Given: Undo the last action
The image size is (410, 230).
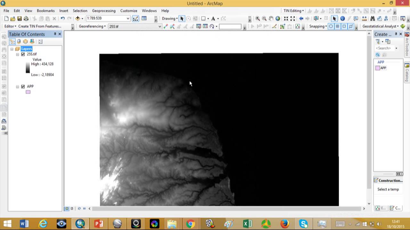Looking at the screenshot, I should coord(62,19).
